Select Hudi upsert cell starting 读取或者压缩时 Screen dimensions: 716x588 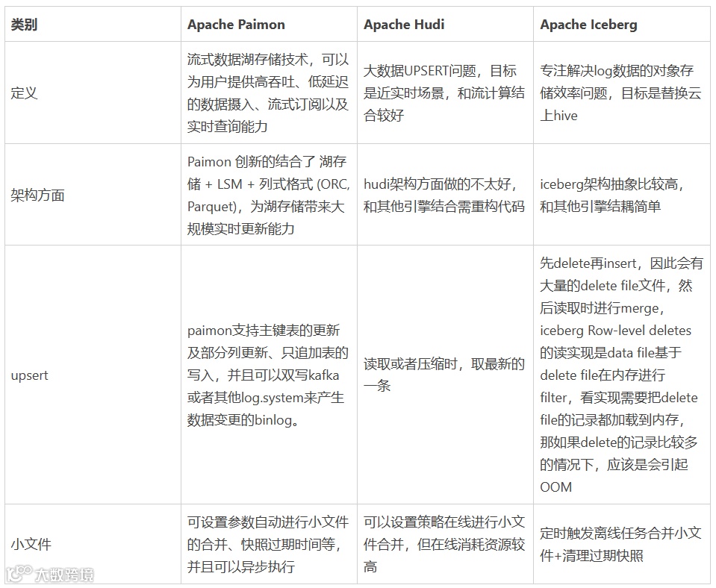point(443,375)
